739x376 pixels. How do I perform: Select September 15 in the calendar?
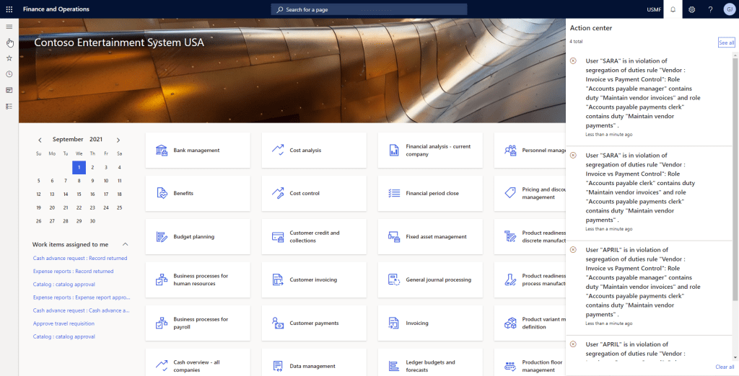click(x=79, y=194)
